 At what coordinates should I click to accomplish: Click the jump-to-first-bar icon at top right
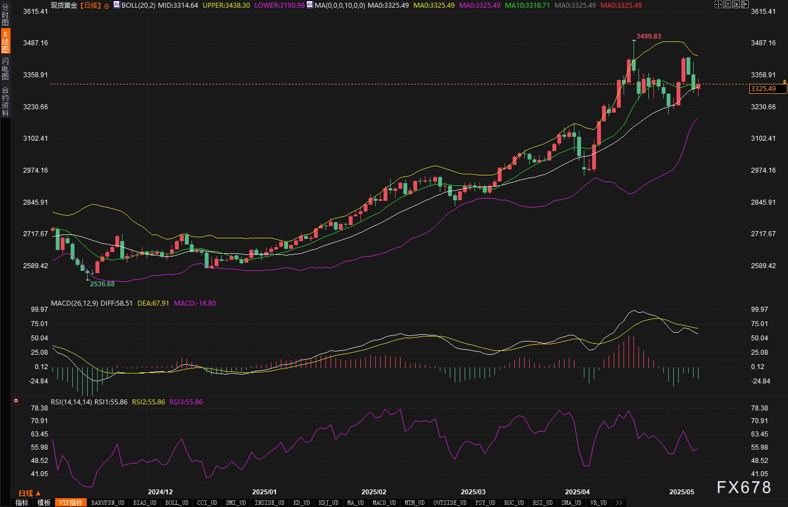tap(727, 5)
